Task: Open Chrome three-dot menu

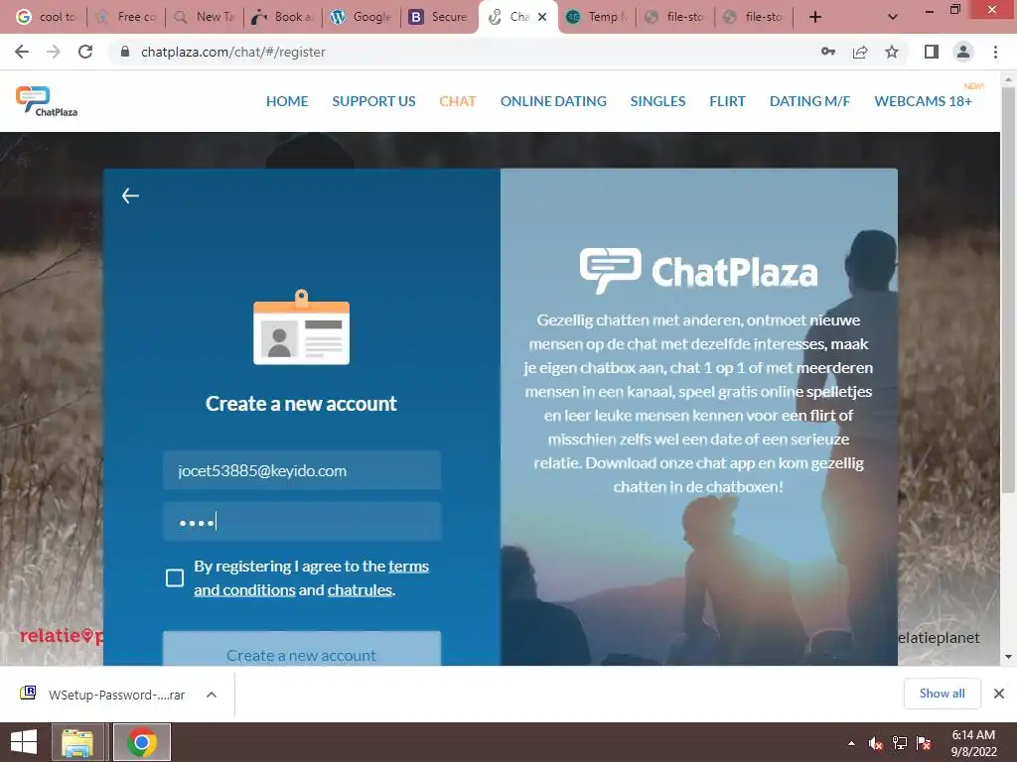Action: click(x=995, y=52)
